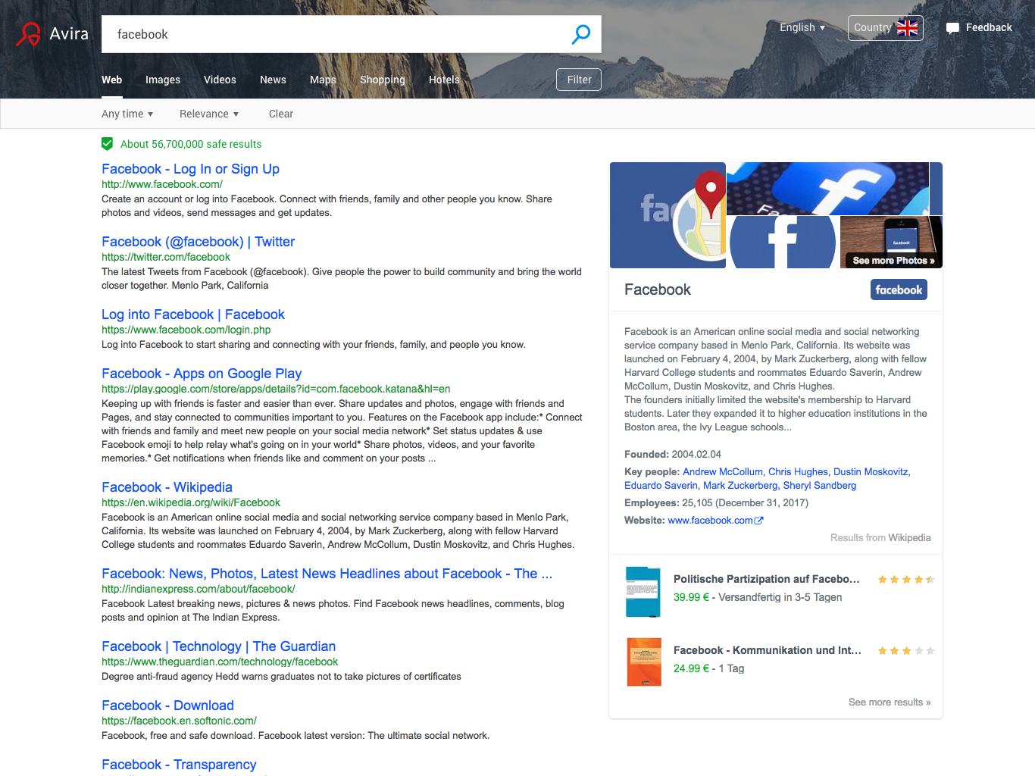Select the Shopping tab
Image resolution: width=1035 pixels, height=776 pixels.
pos(383,80)
